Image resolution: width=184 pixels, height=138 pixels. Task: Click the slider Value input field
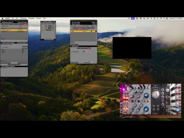(77, 26)
